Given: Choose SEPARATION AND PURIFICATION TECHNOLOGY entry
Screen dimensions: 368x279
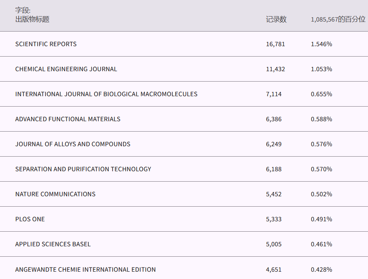Looking at the screenshot, I should tap(83, 169).
